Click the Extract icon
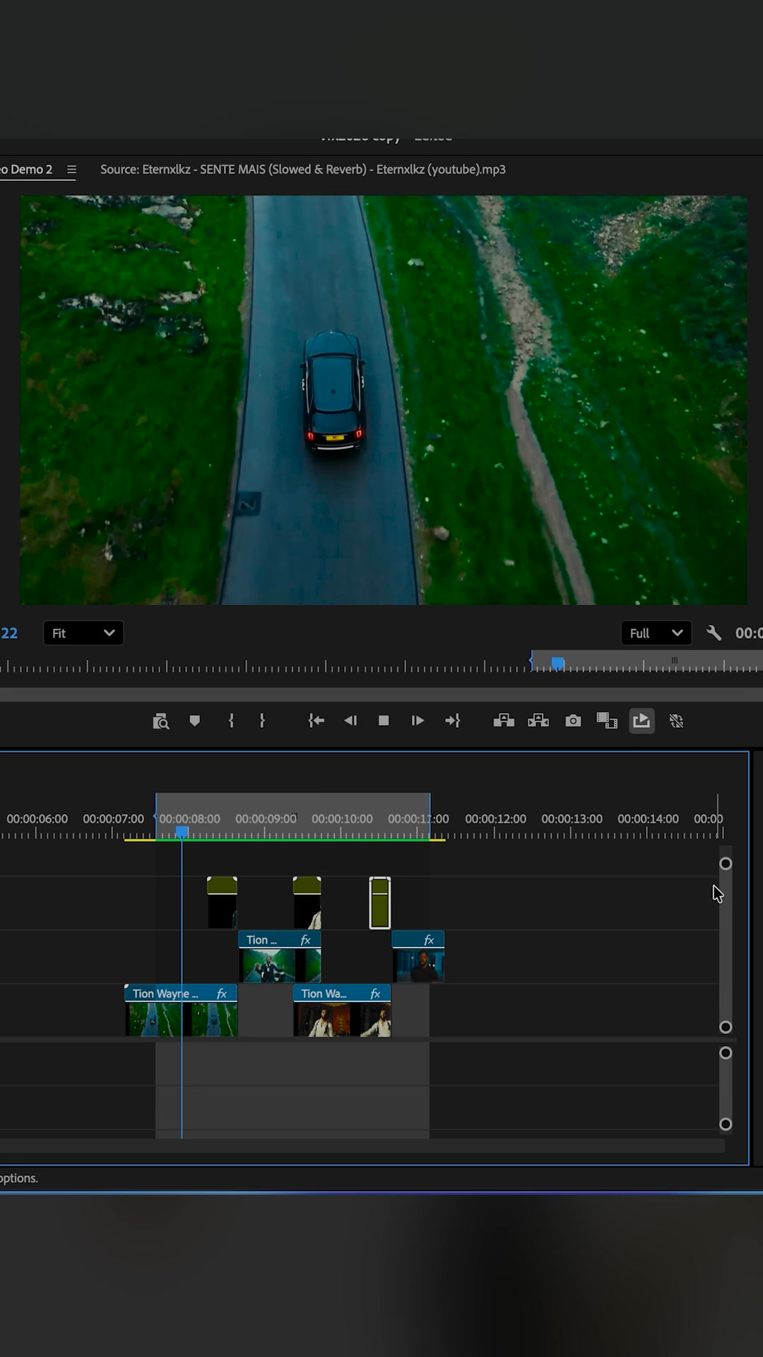 point(538,721)
